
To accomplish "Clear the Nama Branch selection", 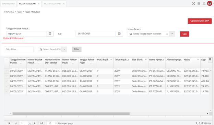I will 167,34.
